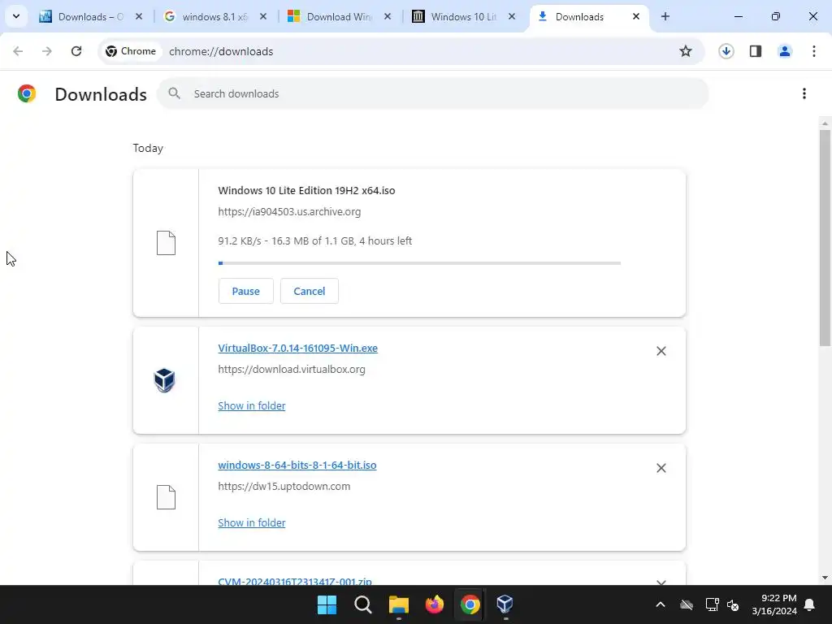Expand hidden system tray icons chevron

pyautogui.click(x=660, y=604)
